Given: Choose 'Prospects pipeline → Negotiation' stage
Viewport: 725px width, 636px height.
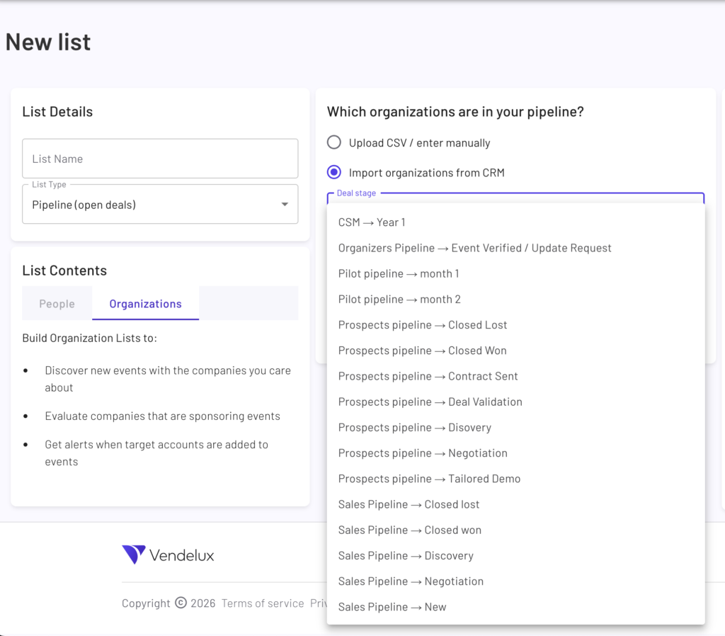Looking at the screenshot, I should point(423,453).
